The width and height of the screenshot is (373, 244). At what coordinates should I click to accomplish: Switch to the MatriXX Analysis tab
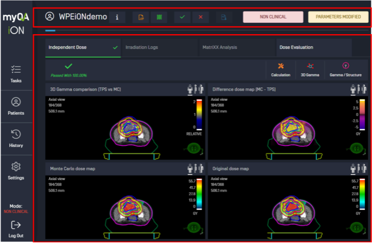(219, 48)
